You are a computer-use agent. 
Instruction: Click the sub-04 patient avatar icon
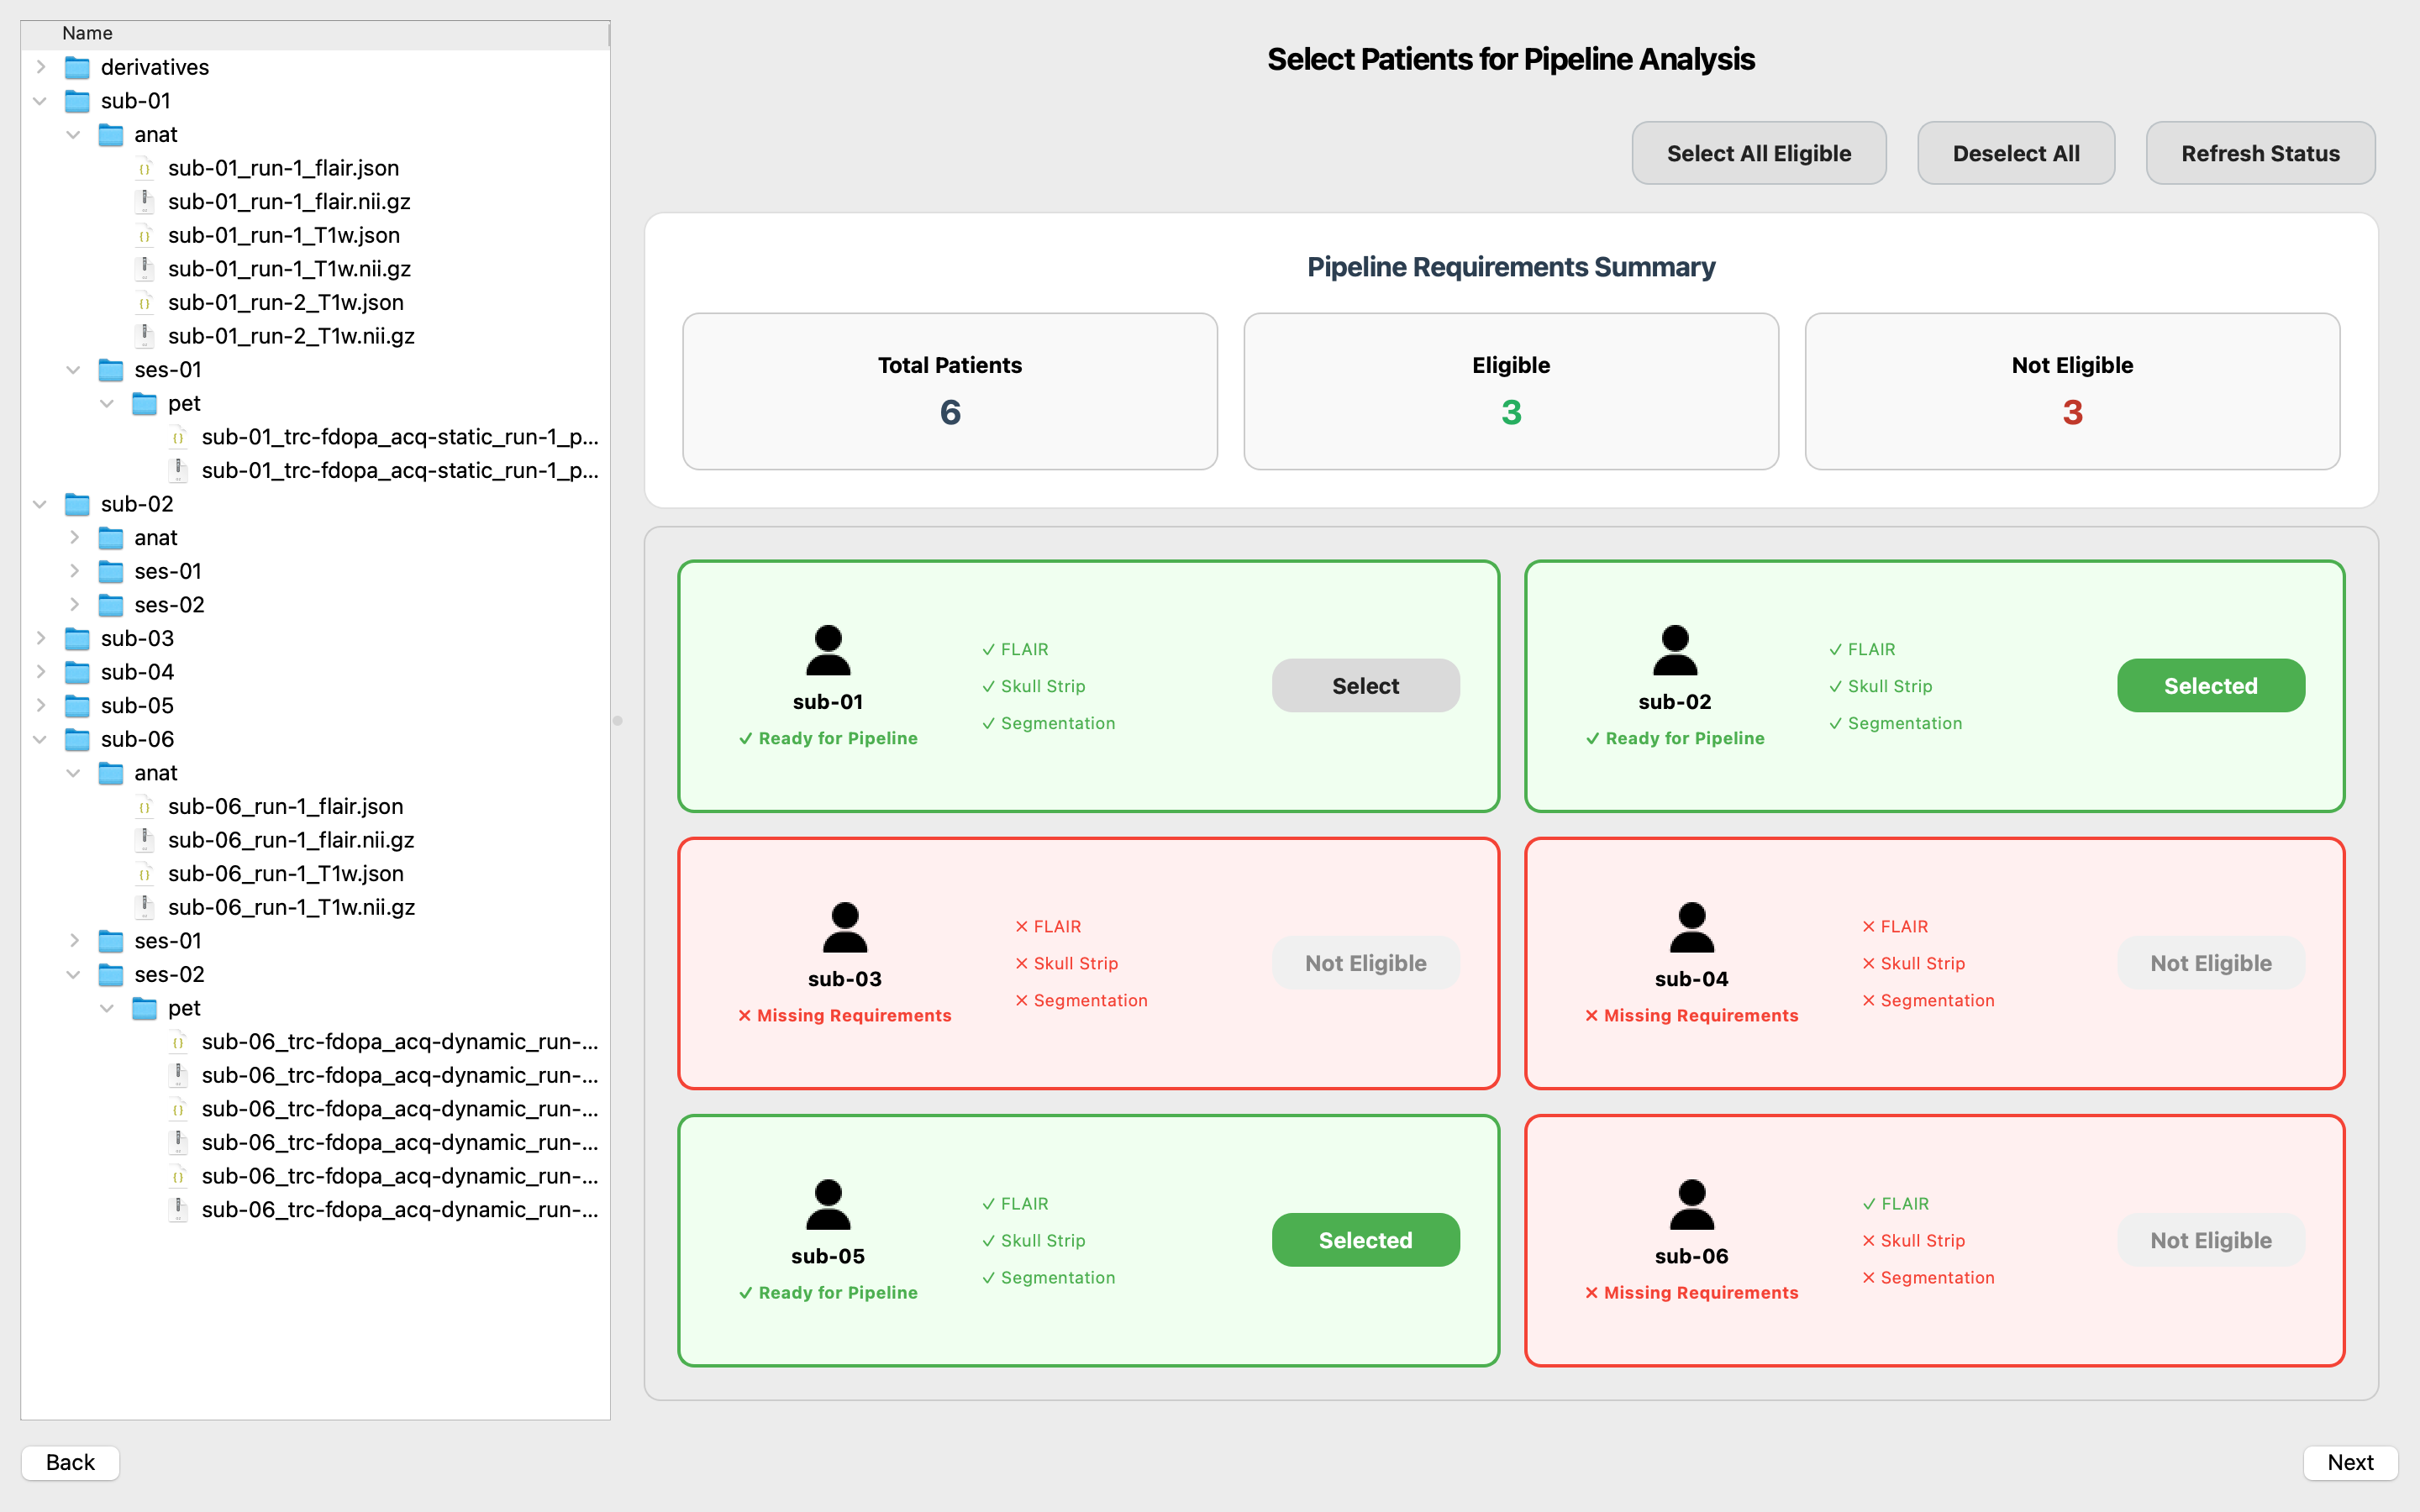pos(1692,927)
